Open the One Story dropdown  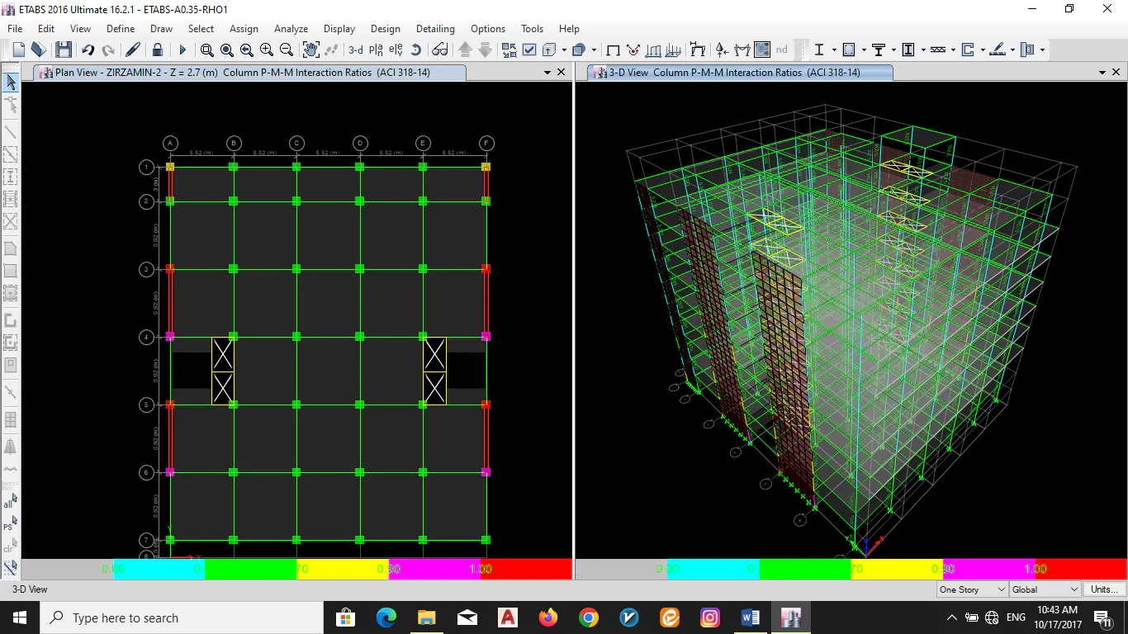[972, 589]
